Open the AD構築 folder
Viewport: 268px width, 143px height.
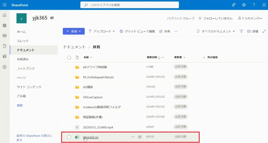pos(88,87)
